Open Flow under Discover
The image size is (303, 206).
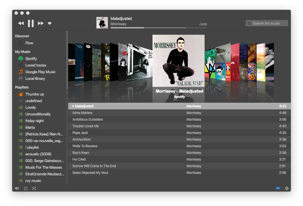coord(29,43)
